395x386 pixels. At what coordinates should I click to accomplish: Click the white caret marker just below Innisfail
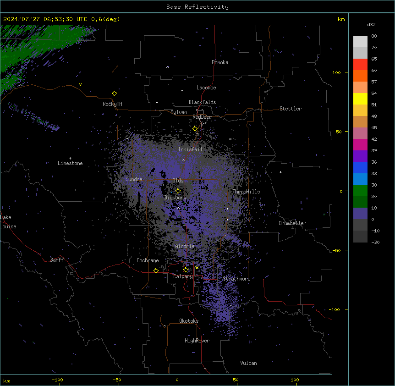(183, 160)
